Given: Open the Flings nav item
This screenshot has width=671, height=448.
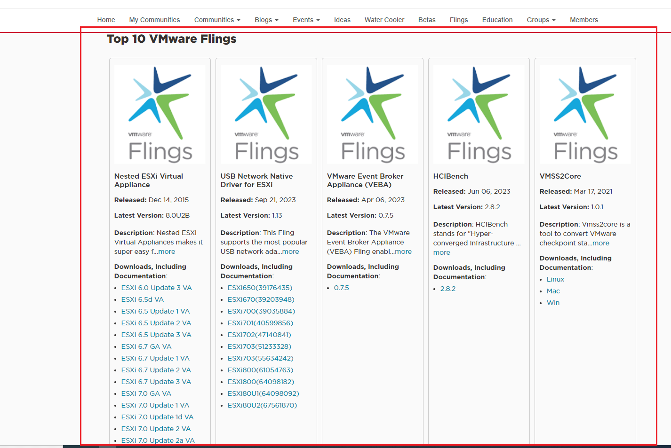Looking at the screenshot, I should point(459,20).
